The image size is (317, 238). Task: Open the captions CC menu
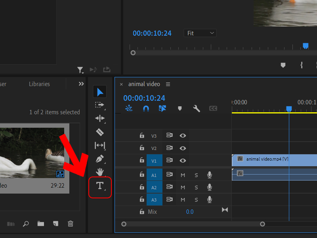213,108
